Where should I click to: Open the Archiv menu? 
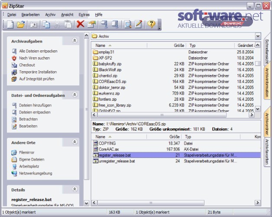click(50, 15)
